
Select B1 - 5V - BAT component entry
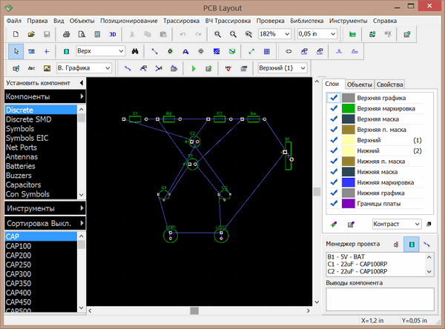[346, 256]
